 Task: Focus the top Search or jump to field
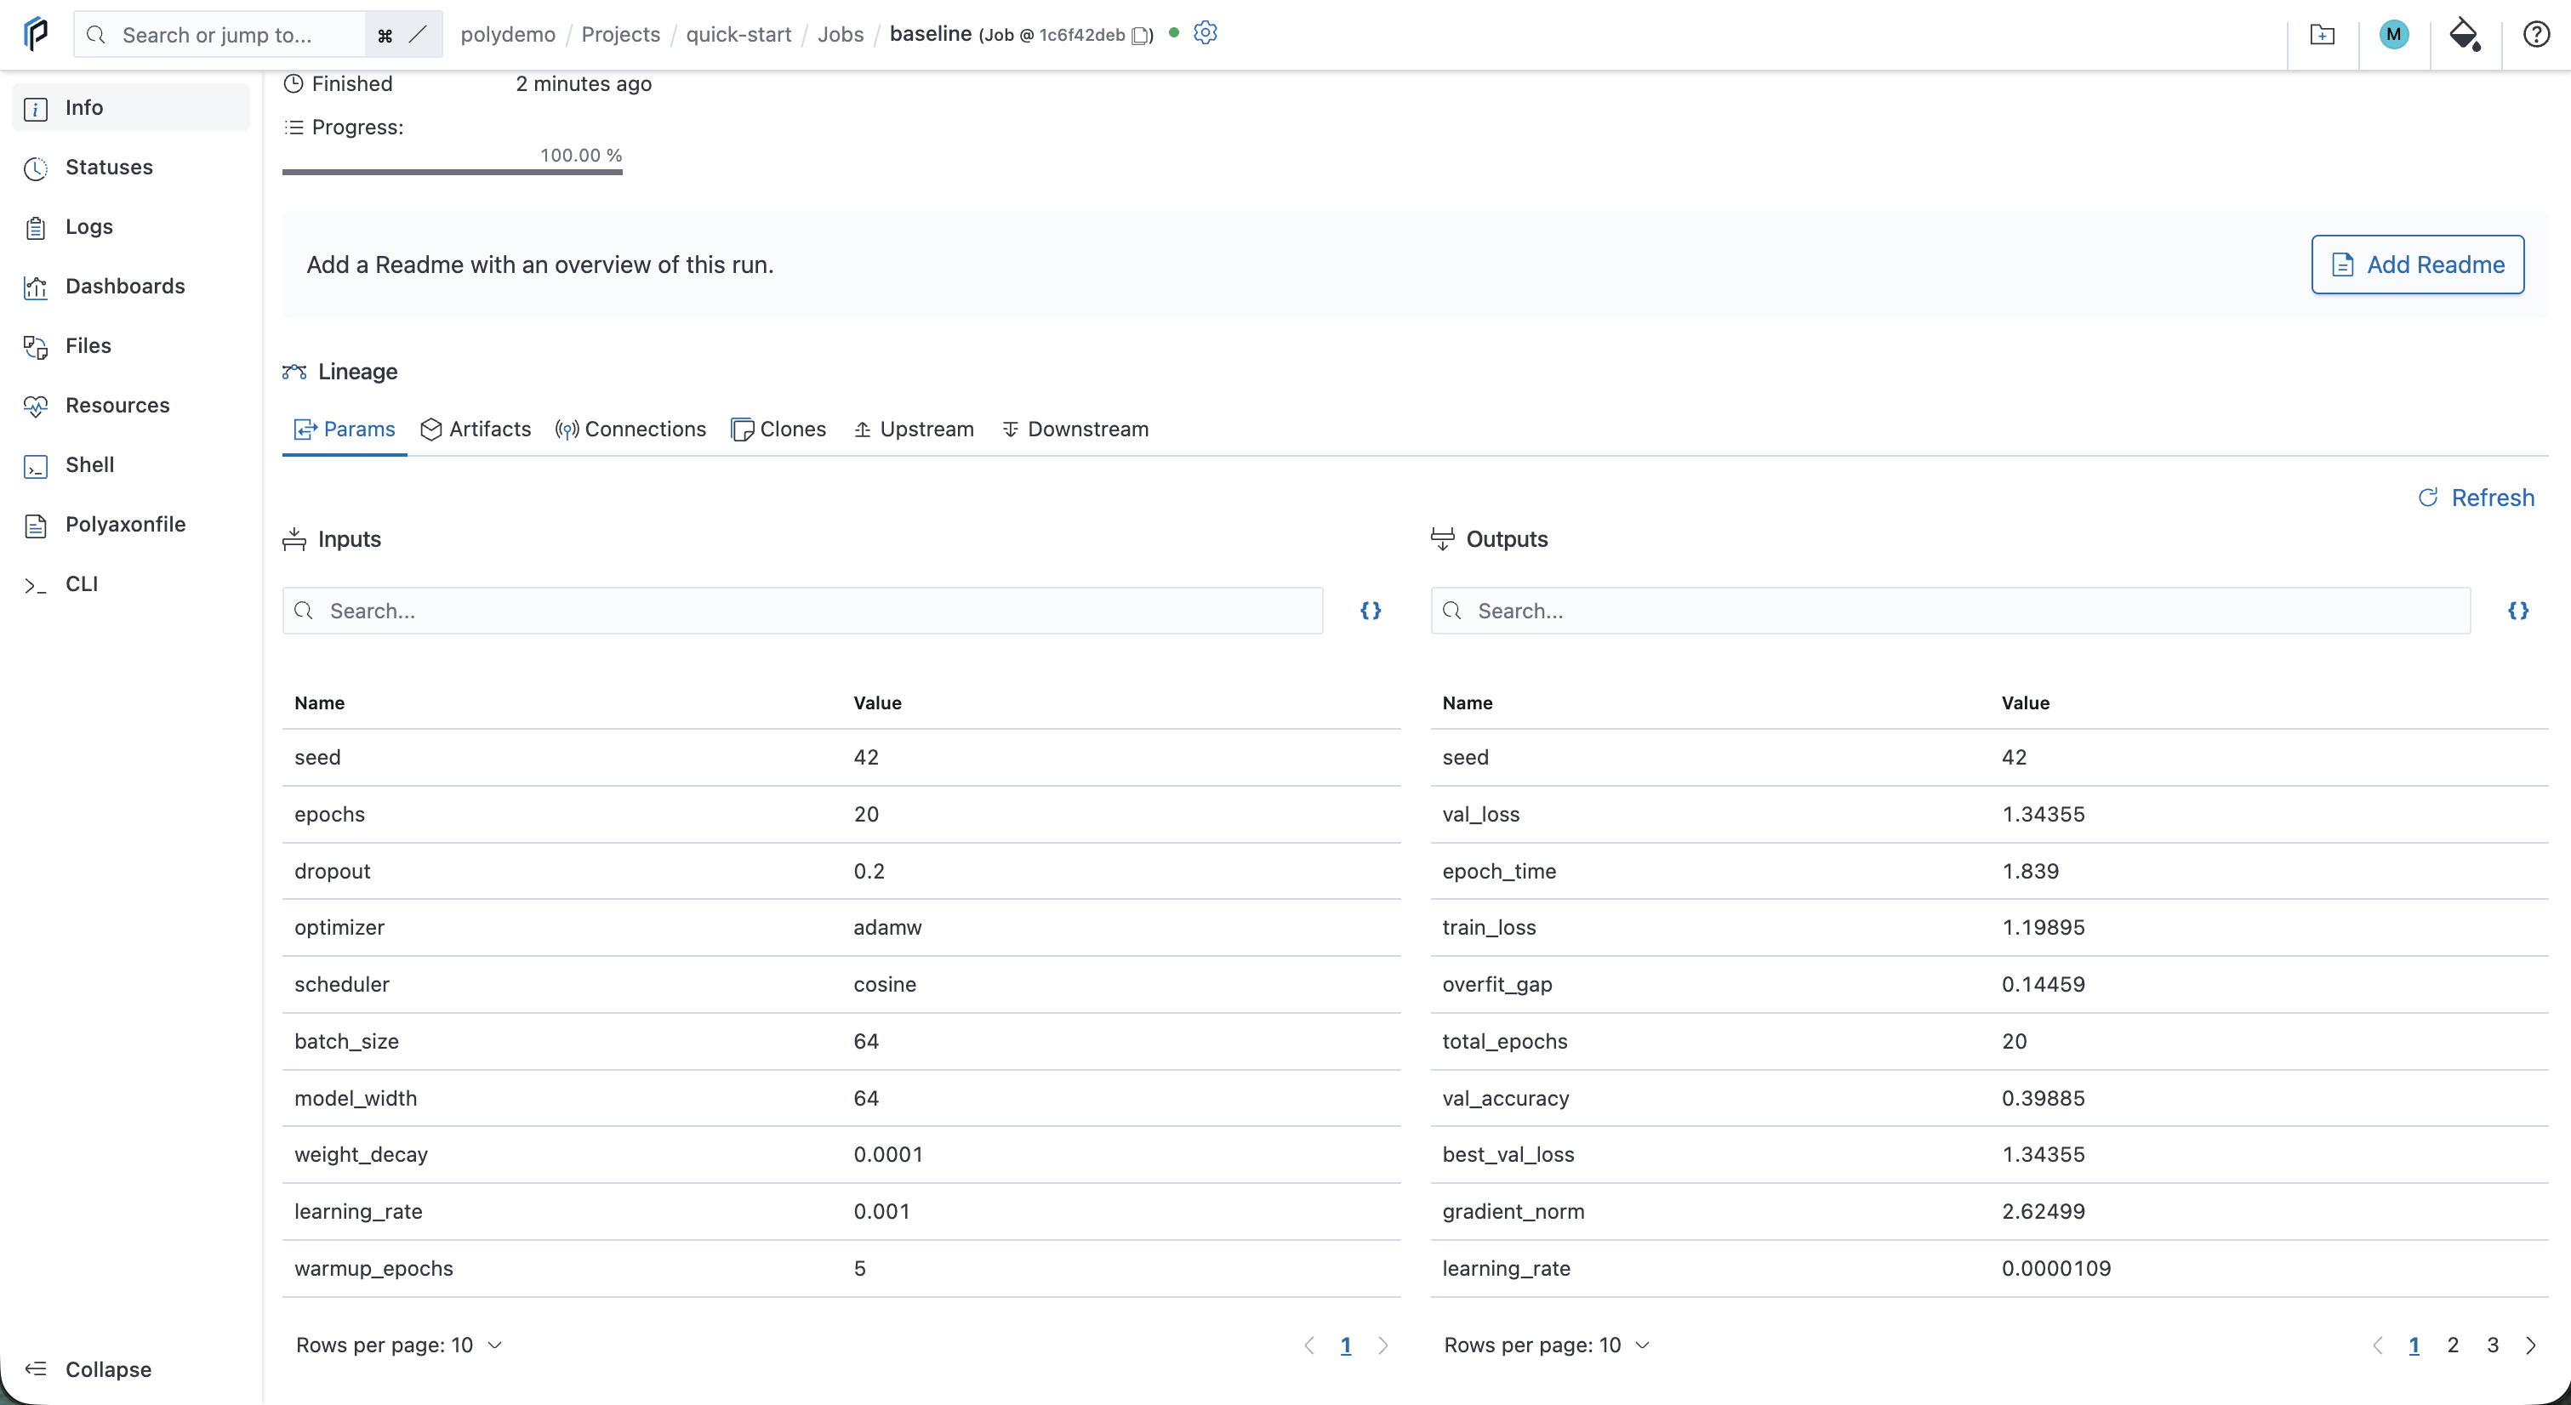tap(220, 35)
